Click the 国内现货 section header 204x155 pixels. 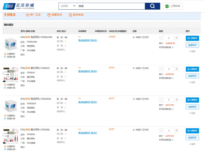point(9,25)
